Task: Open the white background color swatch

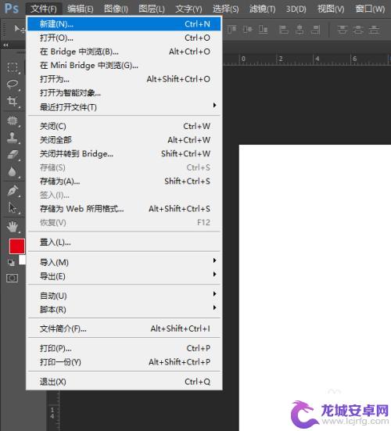Action: (23, 260)
